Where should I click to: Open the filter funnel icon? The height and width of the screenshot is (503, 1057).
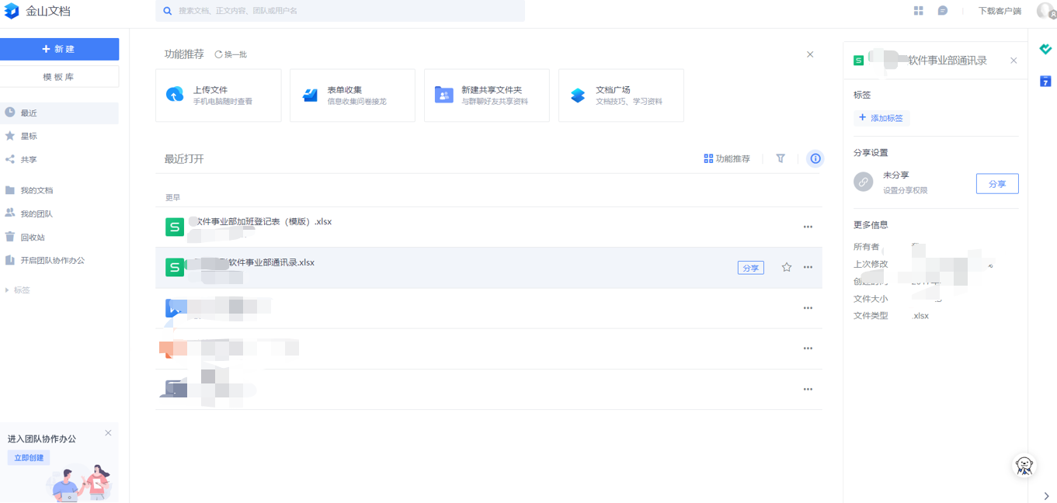[781, 158]
